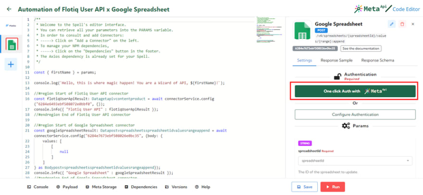423x195 pixels.
Task: Switch to the Settings tab
Action: [305, 61]
